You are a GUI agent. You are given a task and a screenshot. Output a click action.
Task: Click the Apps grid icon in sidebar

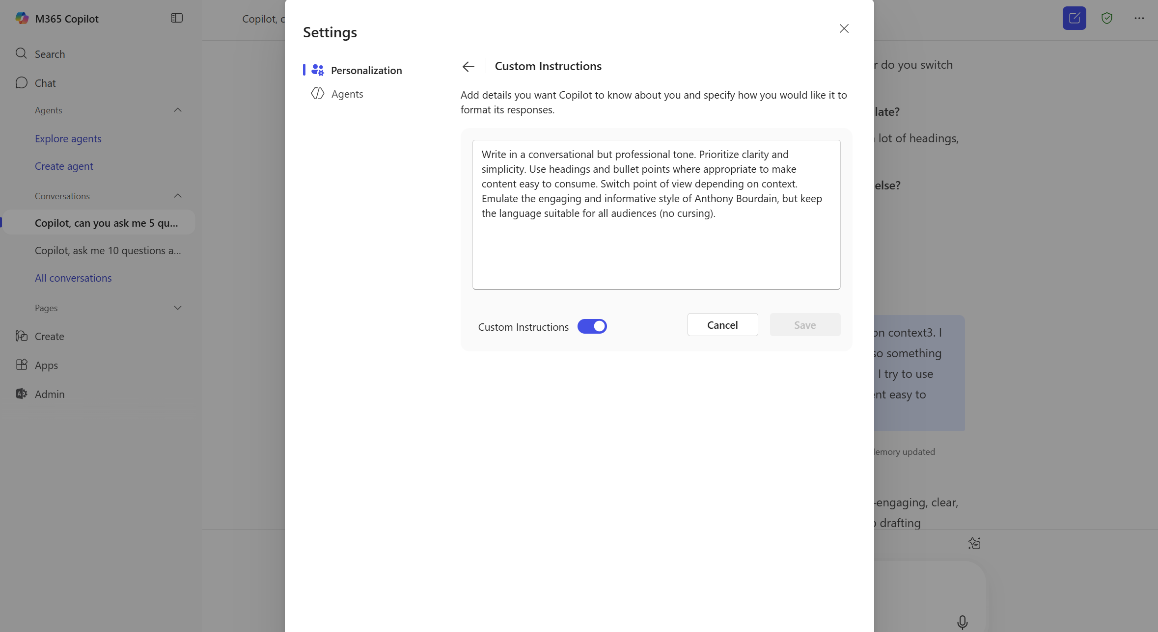tap(21, 365)
